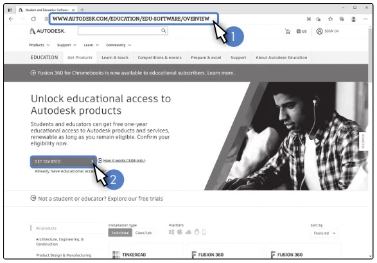View site information lock icon
The image size is (377, 263).
46,19
